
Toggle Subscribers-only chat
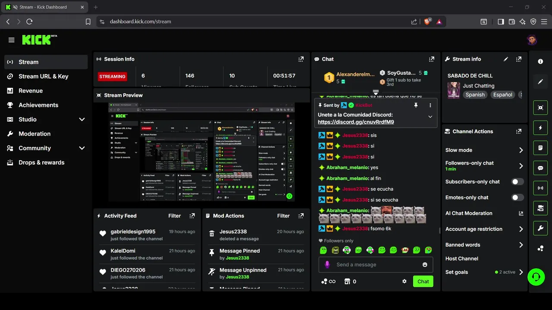517,182
